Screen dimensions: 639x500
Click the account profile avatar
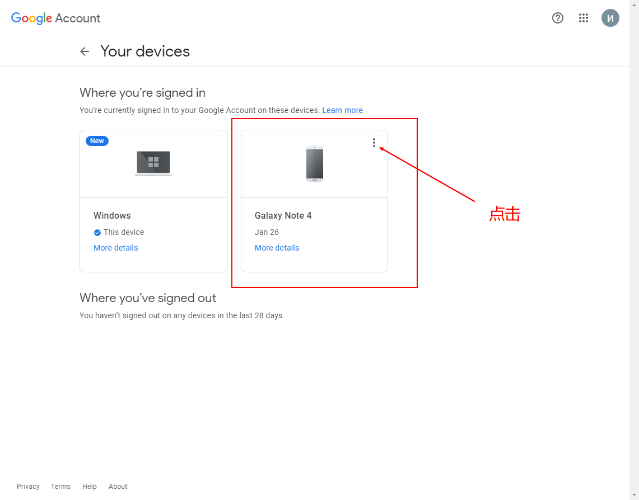pos(610,18)
